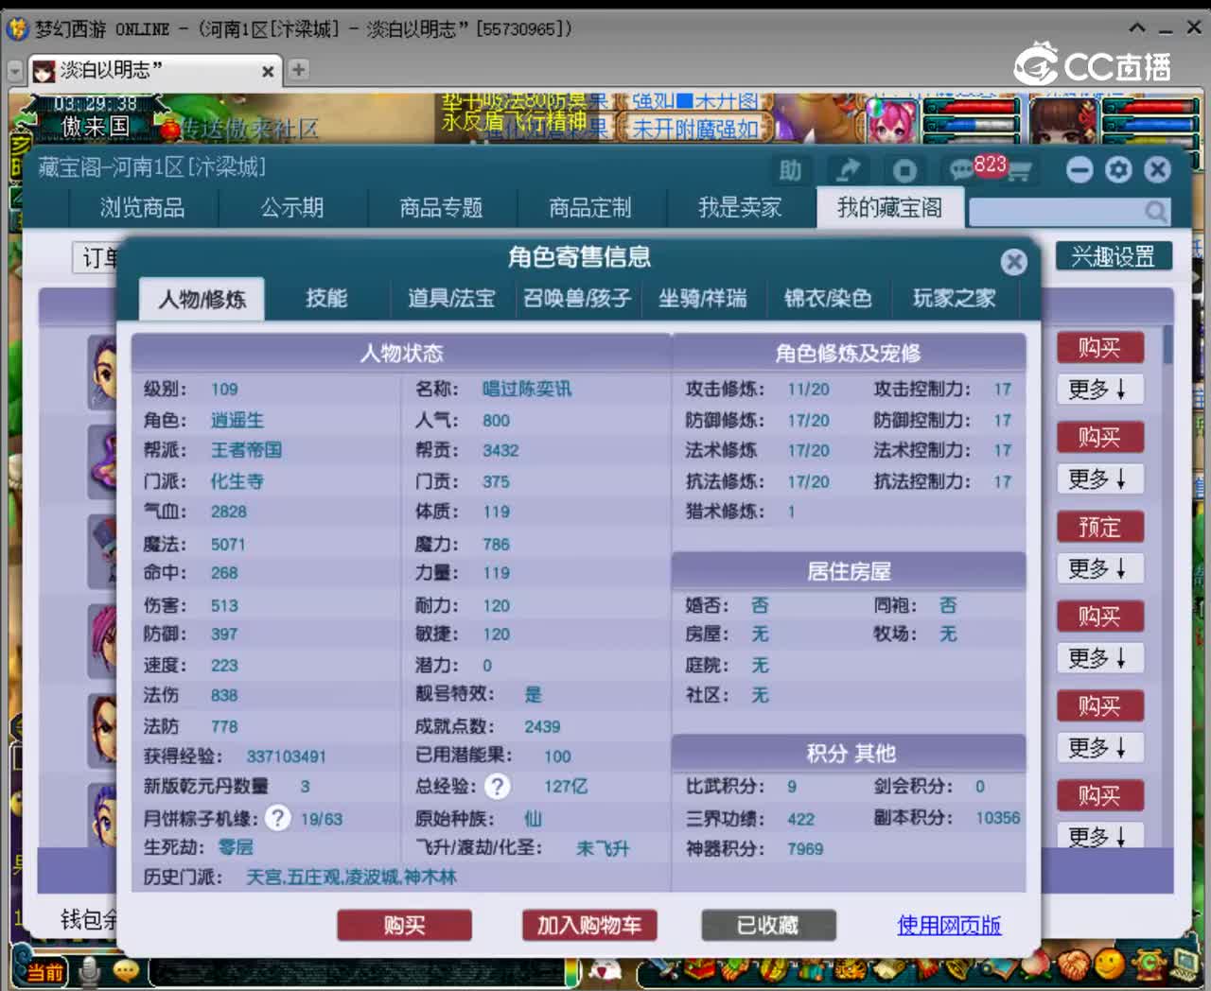Click the first character avatar in listing
This screenshot has width=1211, height=991.
(103, 372)
